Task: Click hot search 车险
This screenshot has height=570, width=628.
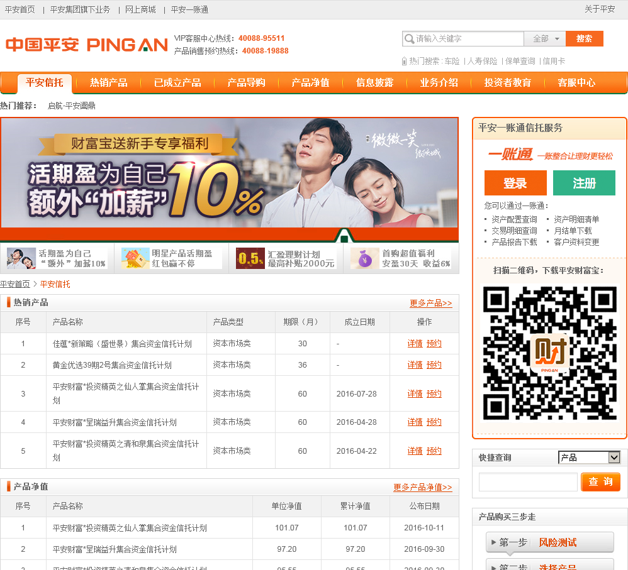Action: tap(452, 61)
